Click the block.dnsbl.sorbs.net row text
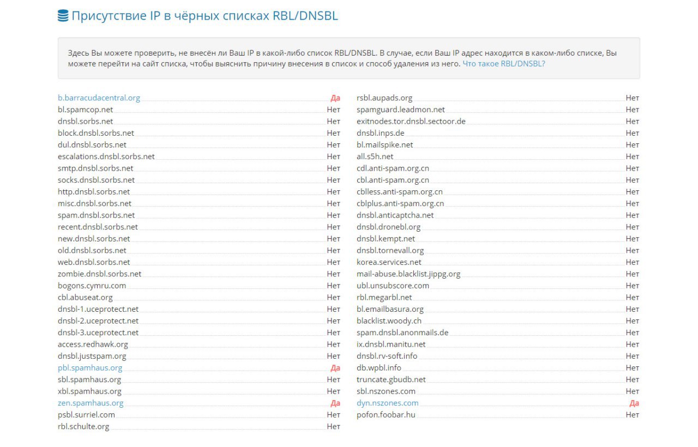698x447 pixels. [96, 132]
